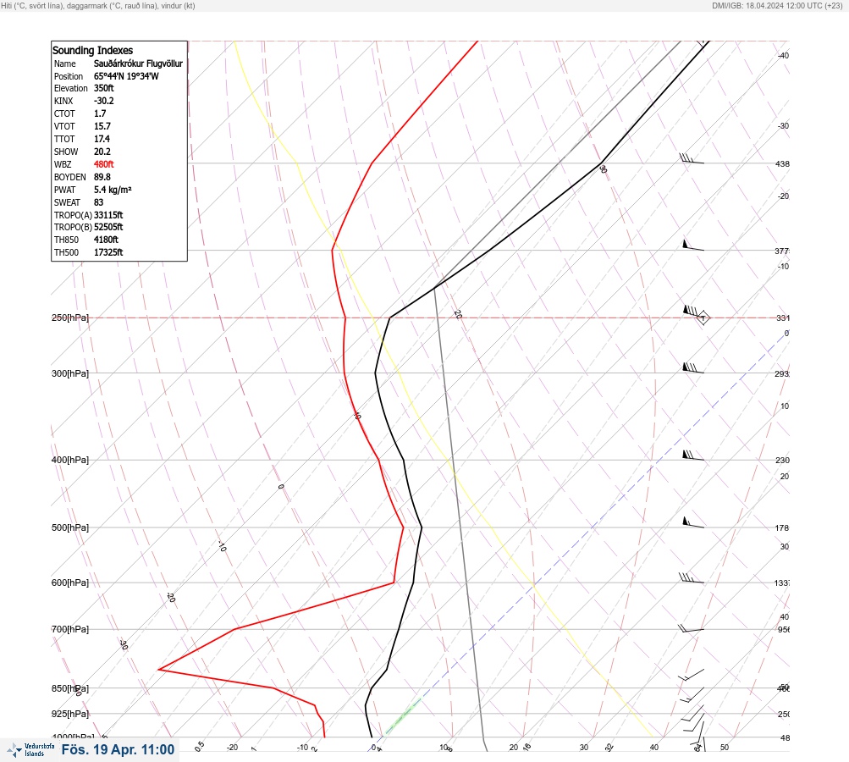Click the KINX value -30.2
This screenshot has width=849, height=762.
(104, 101)
